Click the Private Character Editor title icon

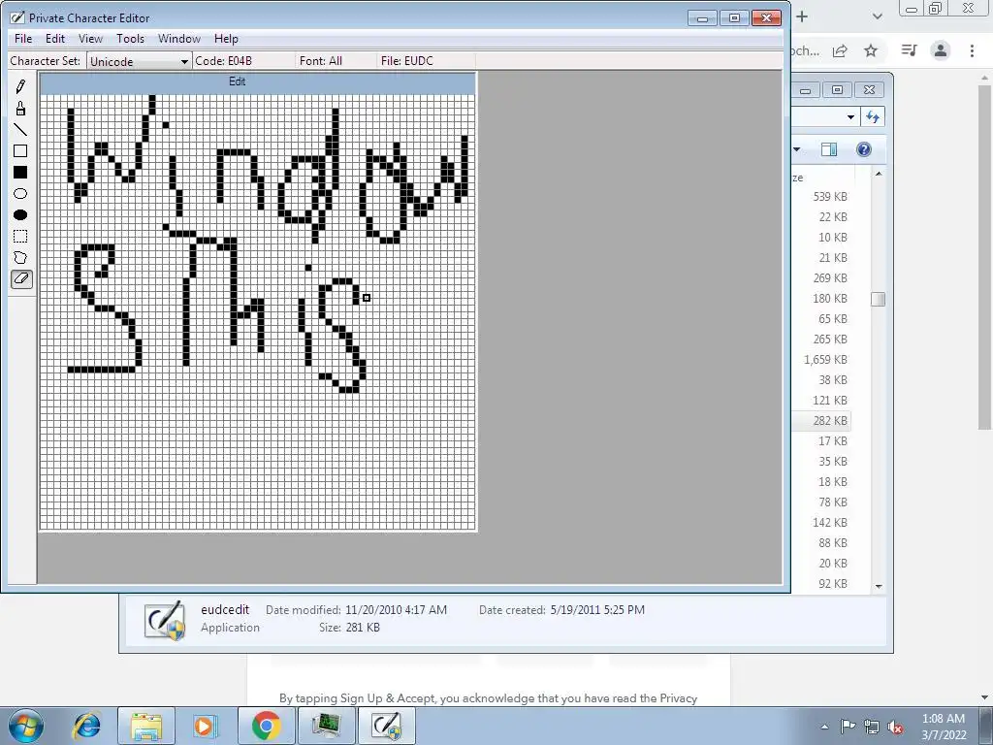point(17,17)
